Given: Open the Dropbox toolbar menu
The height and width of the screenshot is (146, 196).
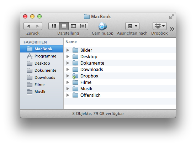Looking at the screenshot, I should pos(160,26).
